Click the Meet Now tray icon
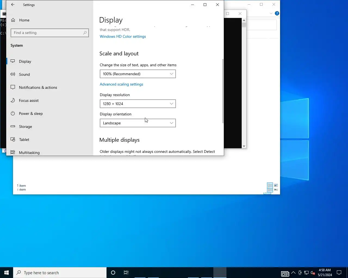Image resolution: width=348 pixels, height=278 pixels. tap(300, 273)
